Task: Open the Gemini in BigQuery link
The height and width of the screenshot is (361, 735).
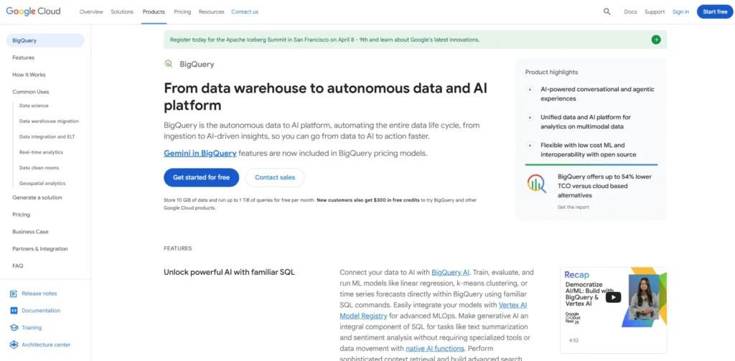Action: pos(200,154)
